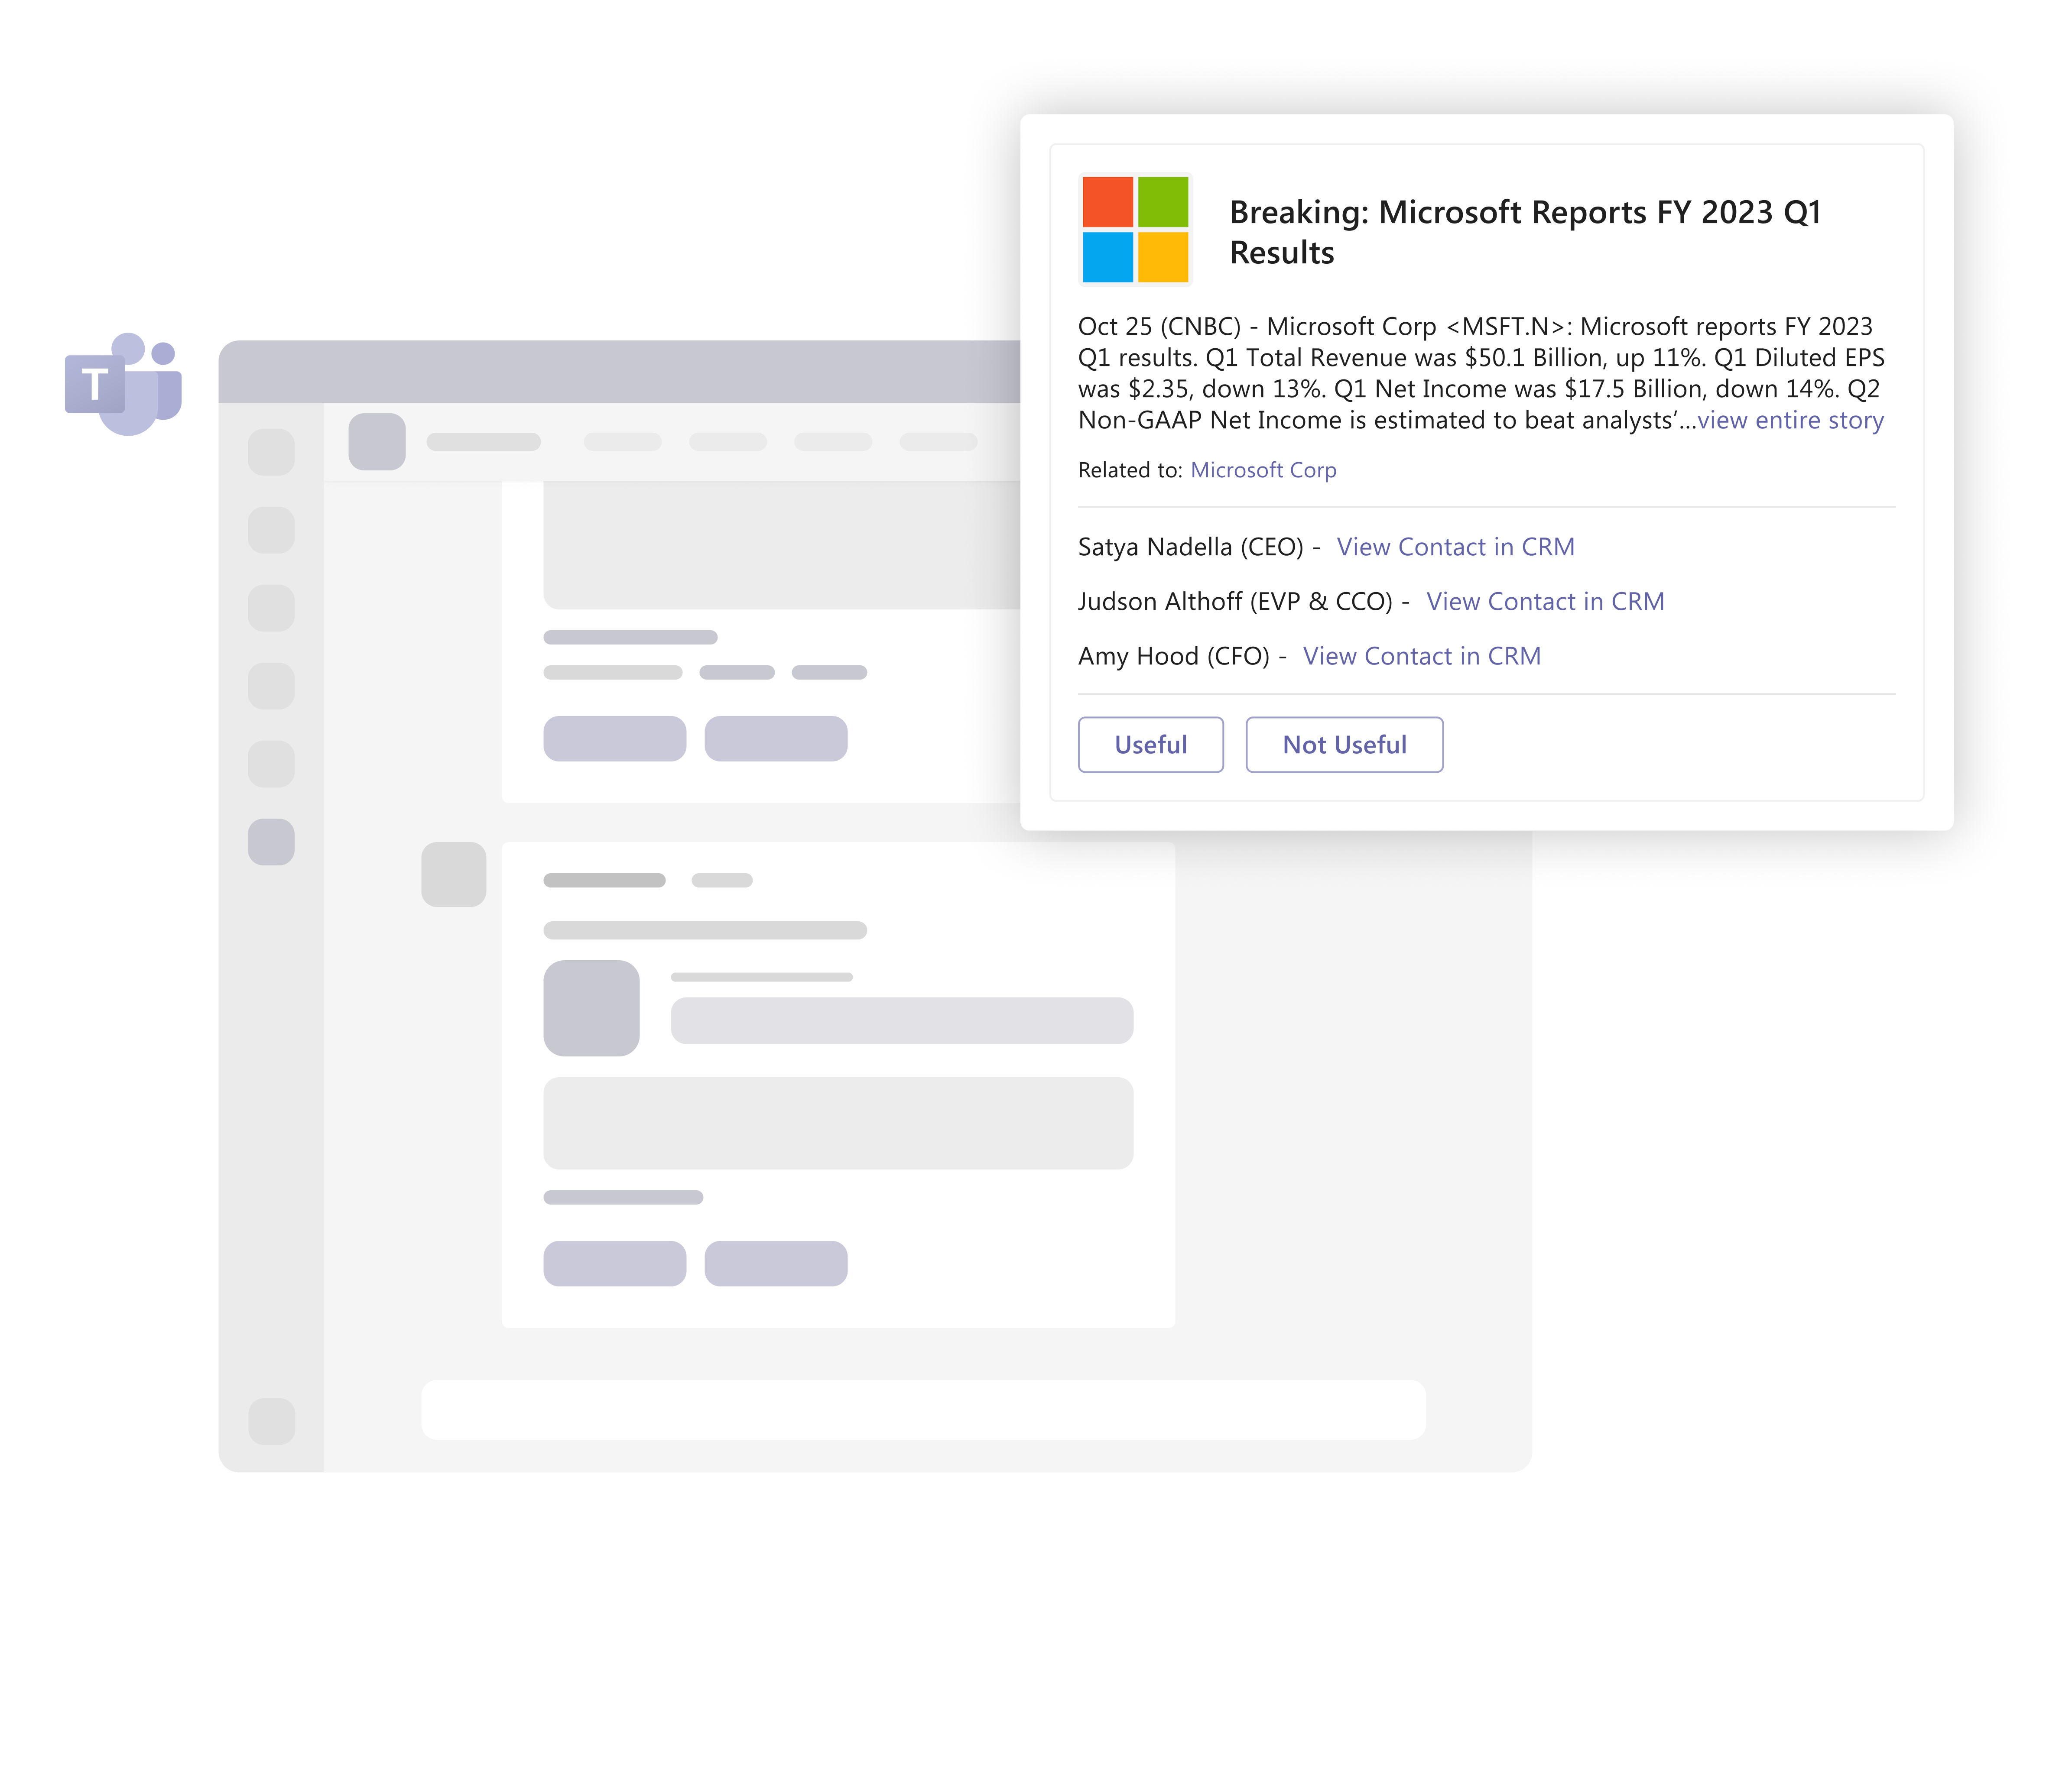Click the 'Amy Hood (CFO)' name text
The image size is (2072, 1775).
(1173, 656)
